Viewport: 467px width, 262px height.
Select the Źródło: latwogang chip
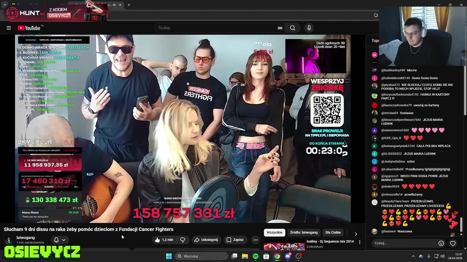304,233
